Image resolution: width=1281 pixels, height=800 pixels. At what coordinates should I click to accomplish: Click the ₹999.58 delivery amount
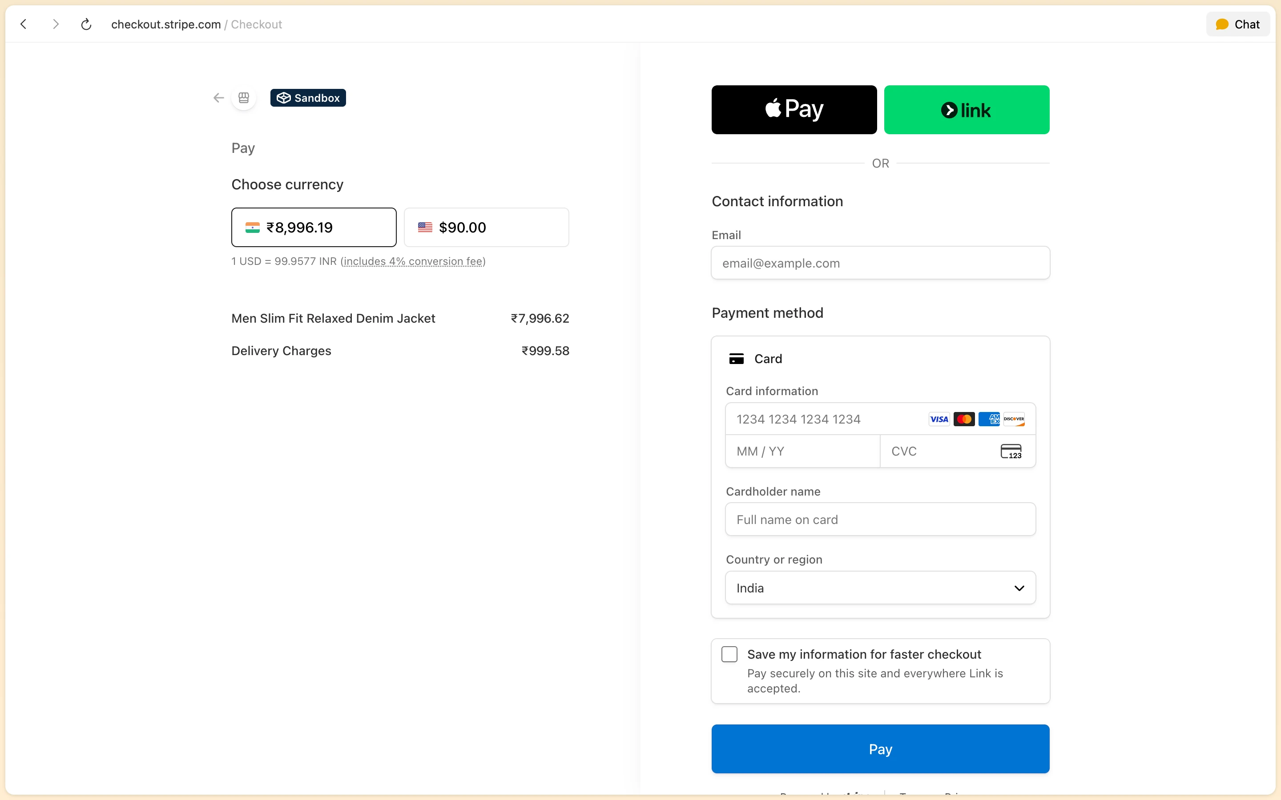545,351
